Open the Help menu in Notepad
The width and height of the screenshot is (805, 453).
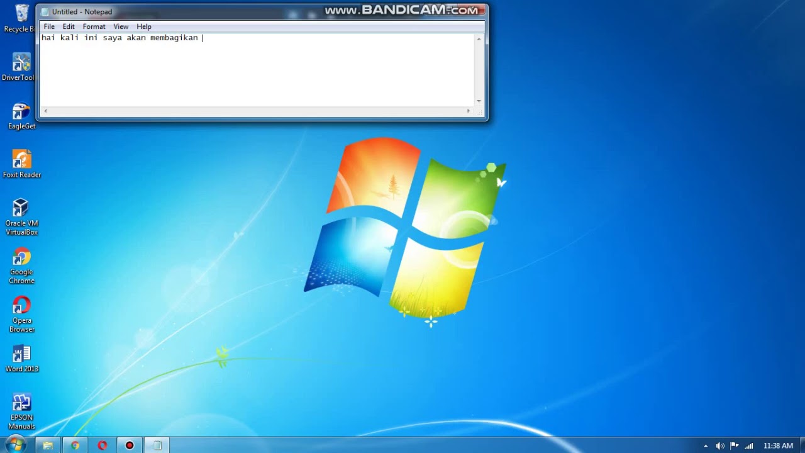click(x=144, y=26)
